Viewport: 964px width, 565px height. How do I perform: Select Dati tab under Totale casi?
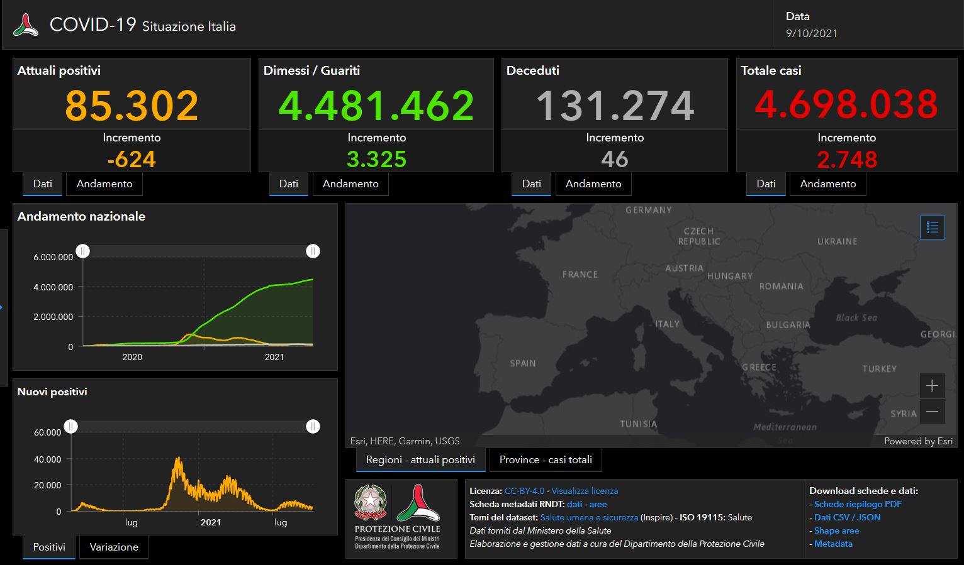tap(766, 184)
